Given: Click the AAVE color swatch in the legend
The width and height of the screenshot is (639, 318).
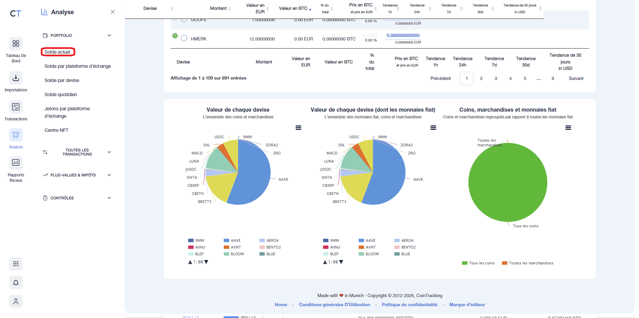Looking at the screenshot, I should (x=226, y=240).
